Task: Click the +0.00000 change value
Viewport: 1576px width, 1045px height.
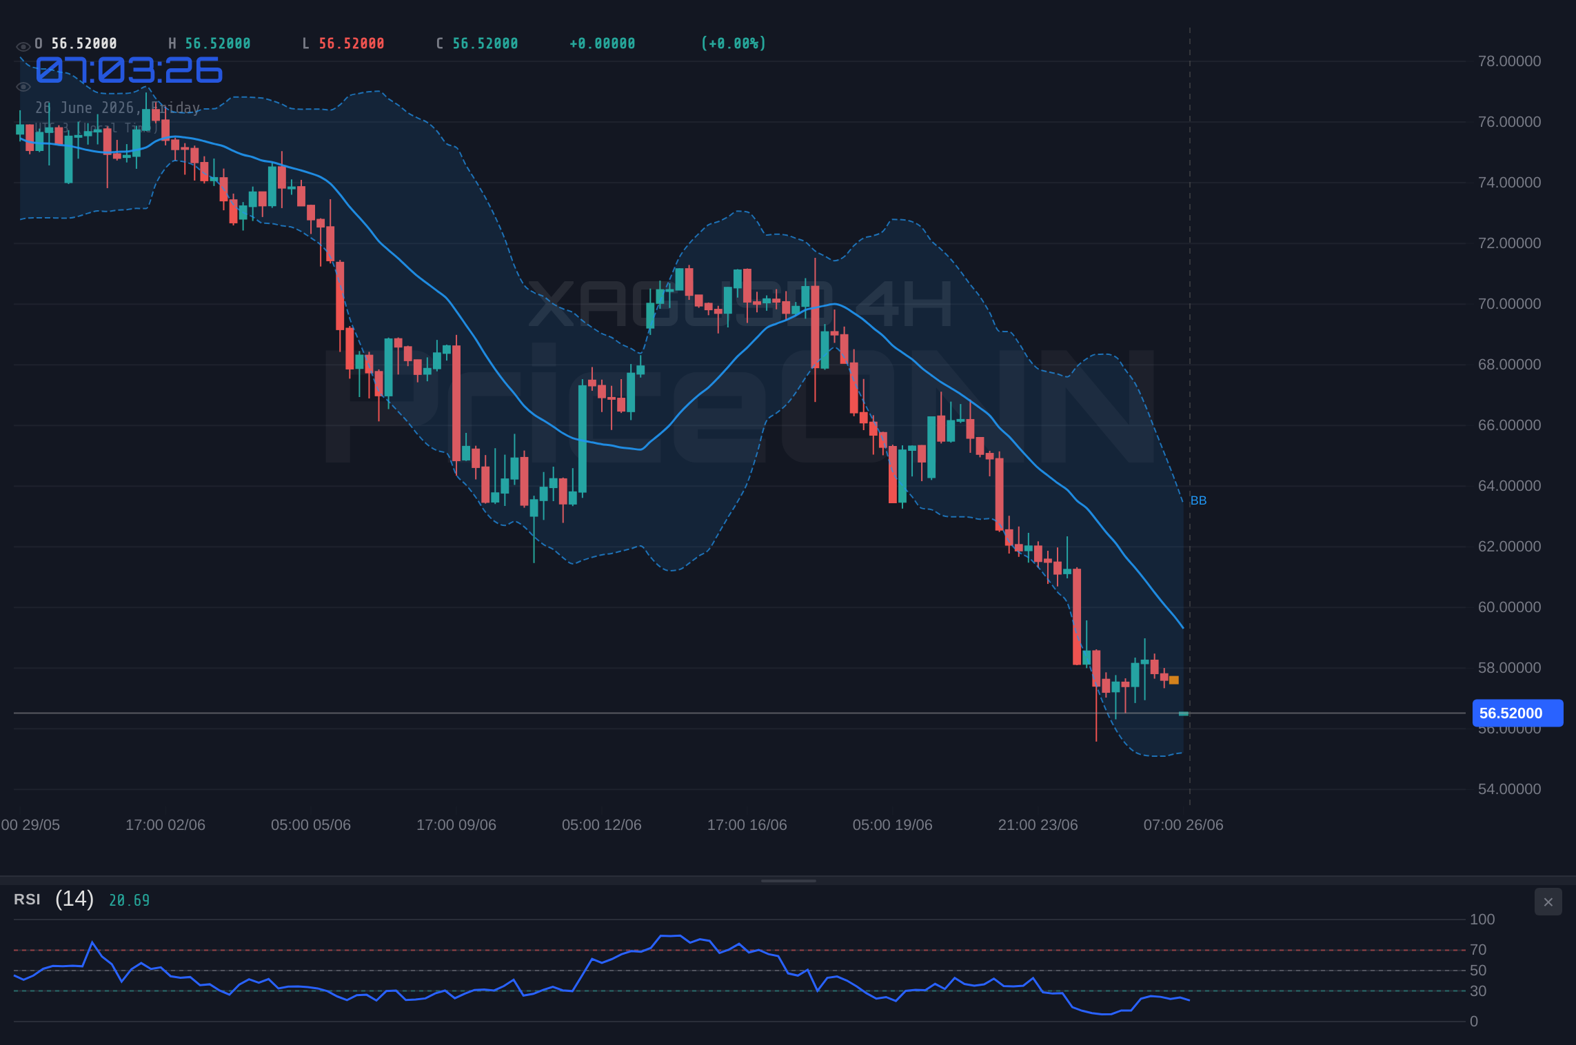Action: [602, 43]
